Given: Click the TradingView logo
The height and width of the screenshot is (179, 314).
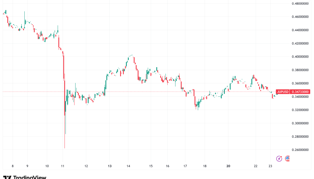Looking at the screenshot, I should coord(24,177).
